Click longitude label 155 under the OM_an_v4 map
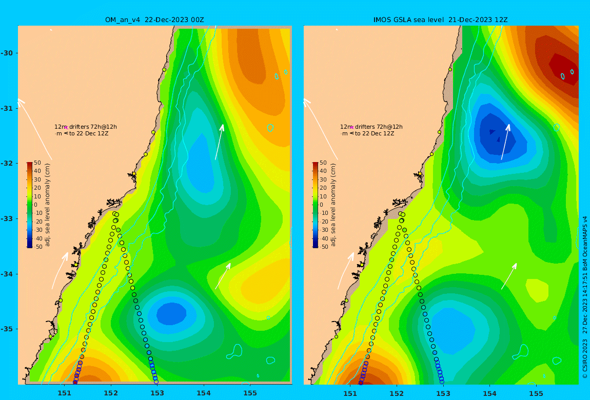Image resolution: width=590 pixels, height=400 pixels. 250,393
